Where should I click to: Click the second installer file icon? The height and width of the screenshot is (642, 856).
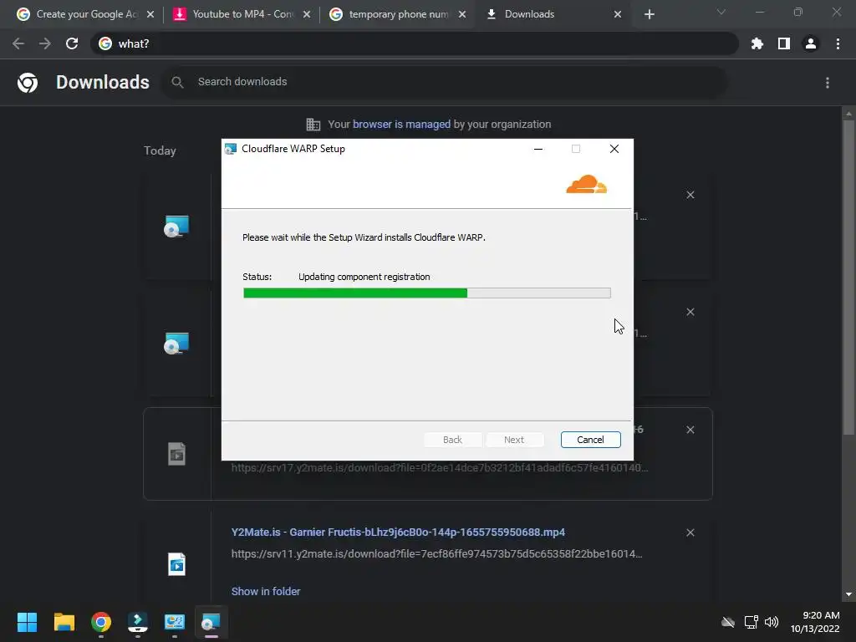coord(176,344)
